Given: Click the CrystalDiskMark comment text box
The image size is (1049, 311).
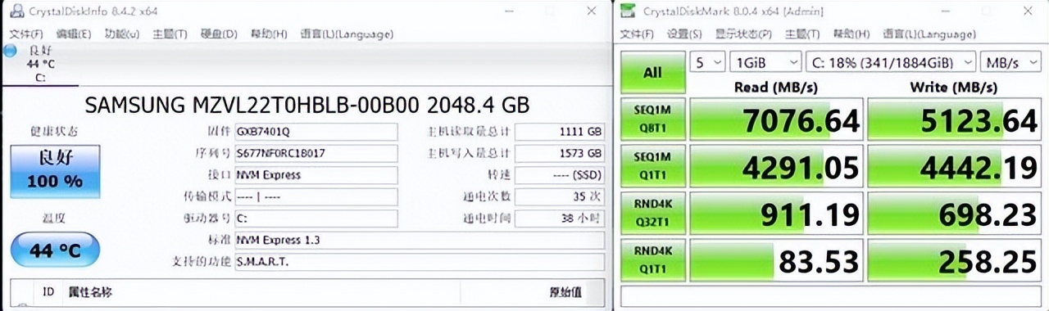Looking at the screenshot, I should 831,295.
